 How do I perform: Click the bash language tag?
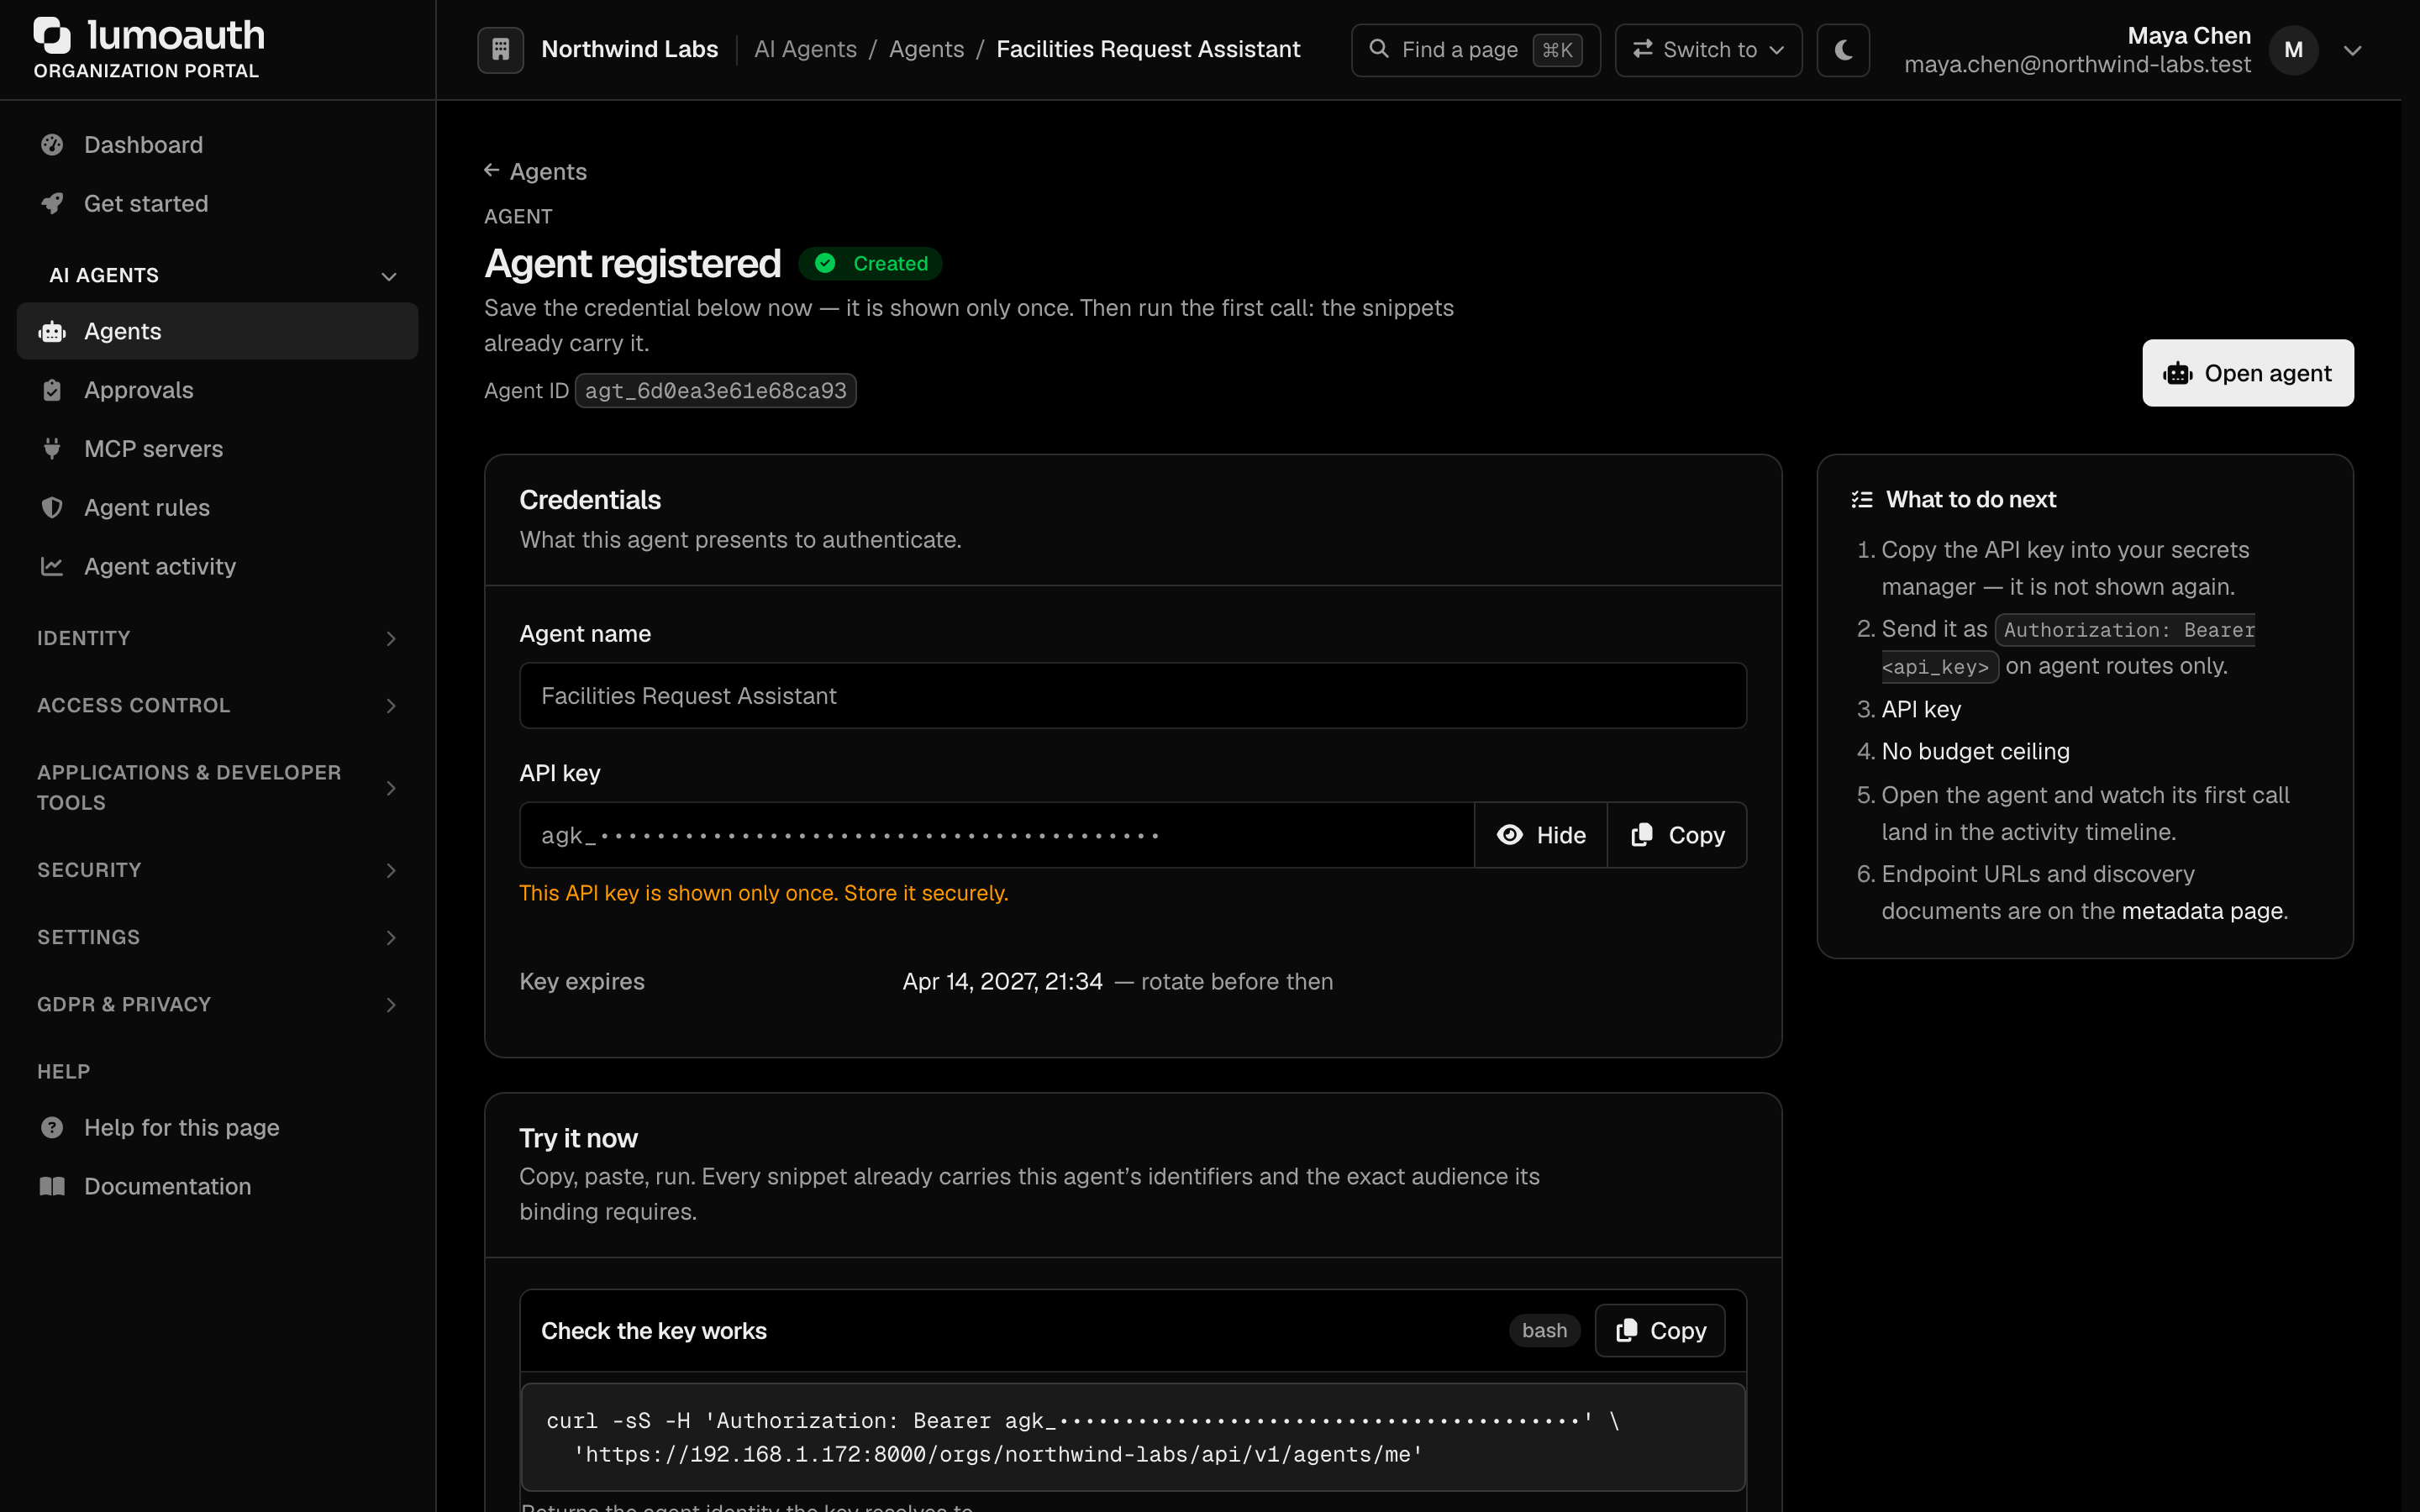(1544, 1330)
